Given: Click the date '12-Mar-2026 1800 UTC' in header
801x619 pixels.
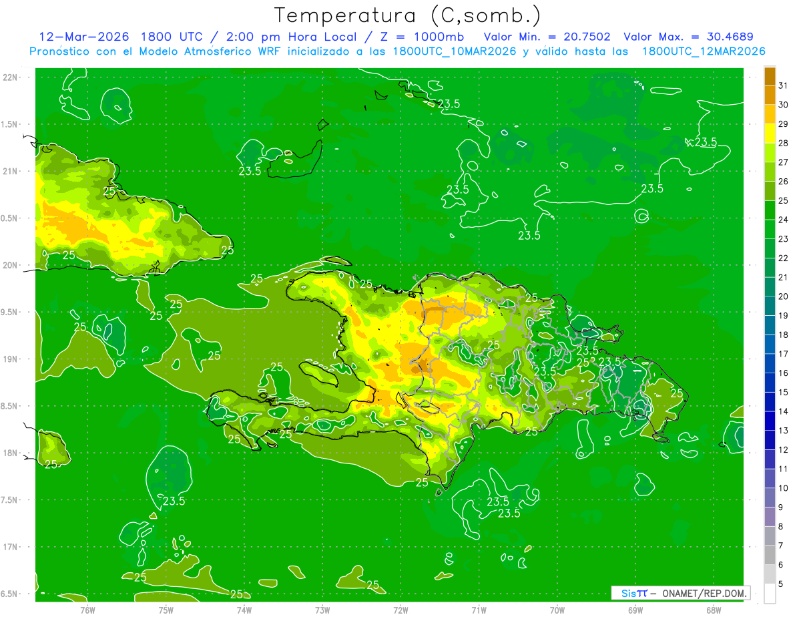Looking at the screenshot, I should [x=121, y=37].
